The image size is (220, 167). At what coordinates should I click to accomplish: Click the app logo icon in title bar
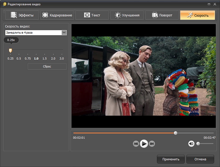click(x=5, y=4)
